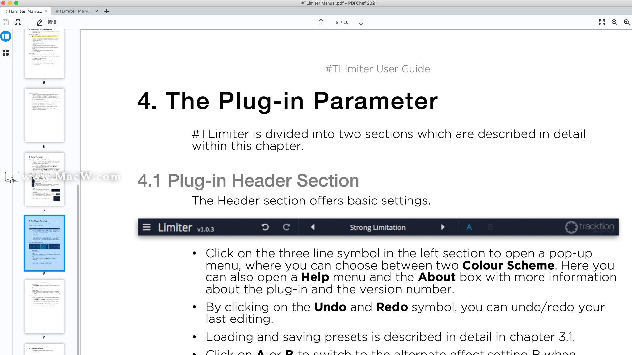Zoom out with magnifier minus icon
Viewport: 632px width, 355px height.
(x=615, y=22)
